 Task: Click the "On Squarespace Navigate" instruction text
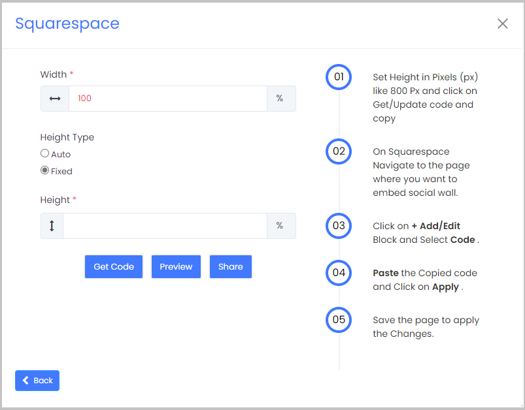[x=421, y=172]
